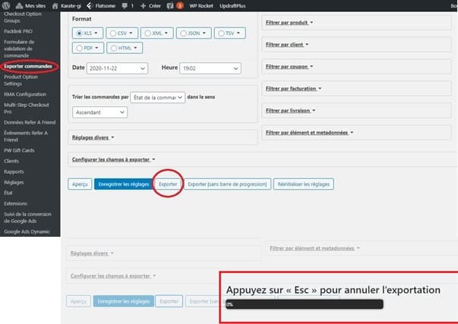Click the Exporter button
This screenshot has height=324, width=458.
coord(168,184)
